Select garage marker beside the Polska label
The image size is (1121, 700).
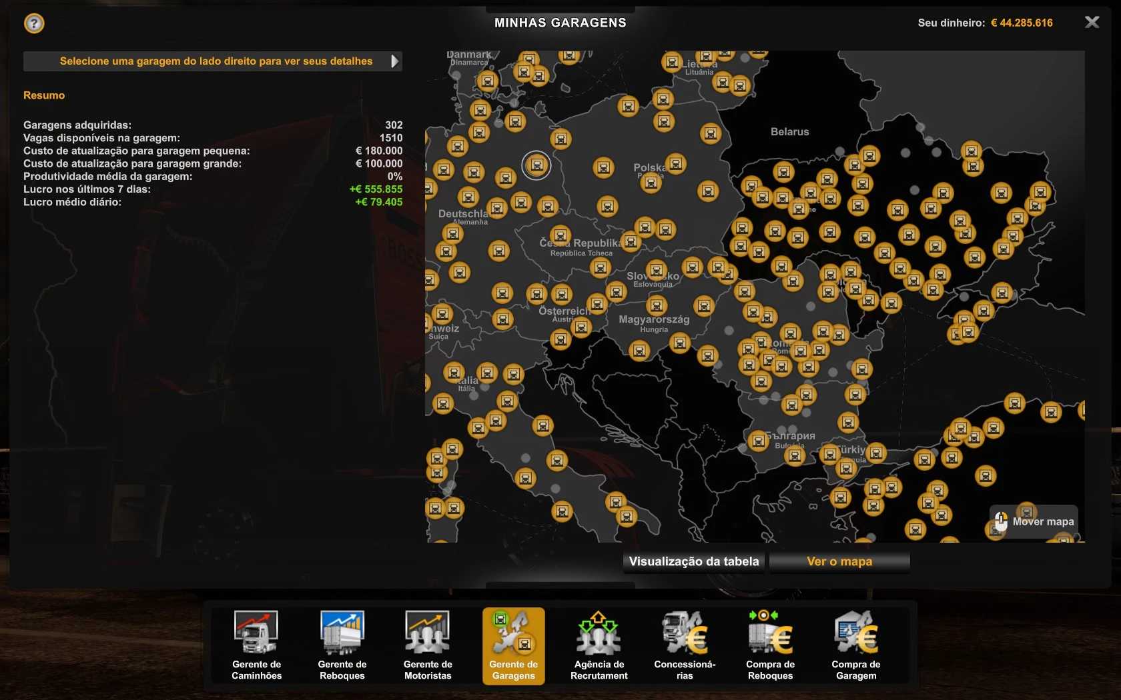(675, 163)
